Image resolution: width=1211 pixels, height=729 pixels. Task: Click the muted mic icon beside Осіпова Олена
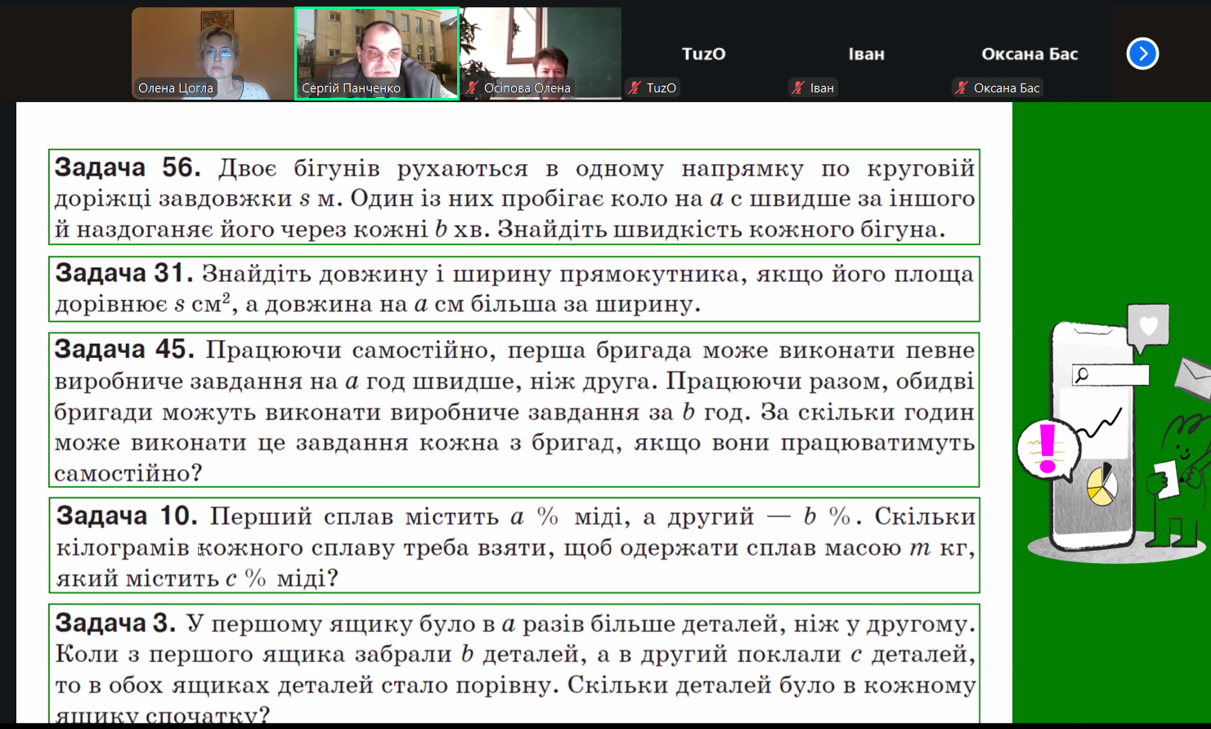click(473, 88)
